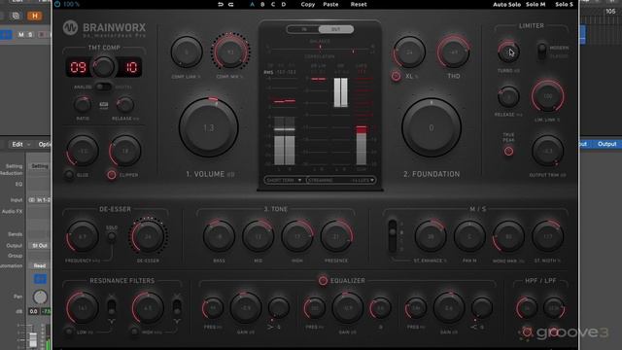Select preset slot C
This screenshot has height=350, width=622.
(273, 4)
